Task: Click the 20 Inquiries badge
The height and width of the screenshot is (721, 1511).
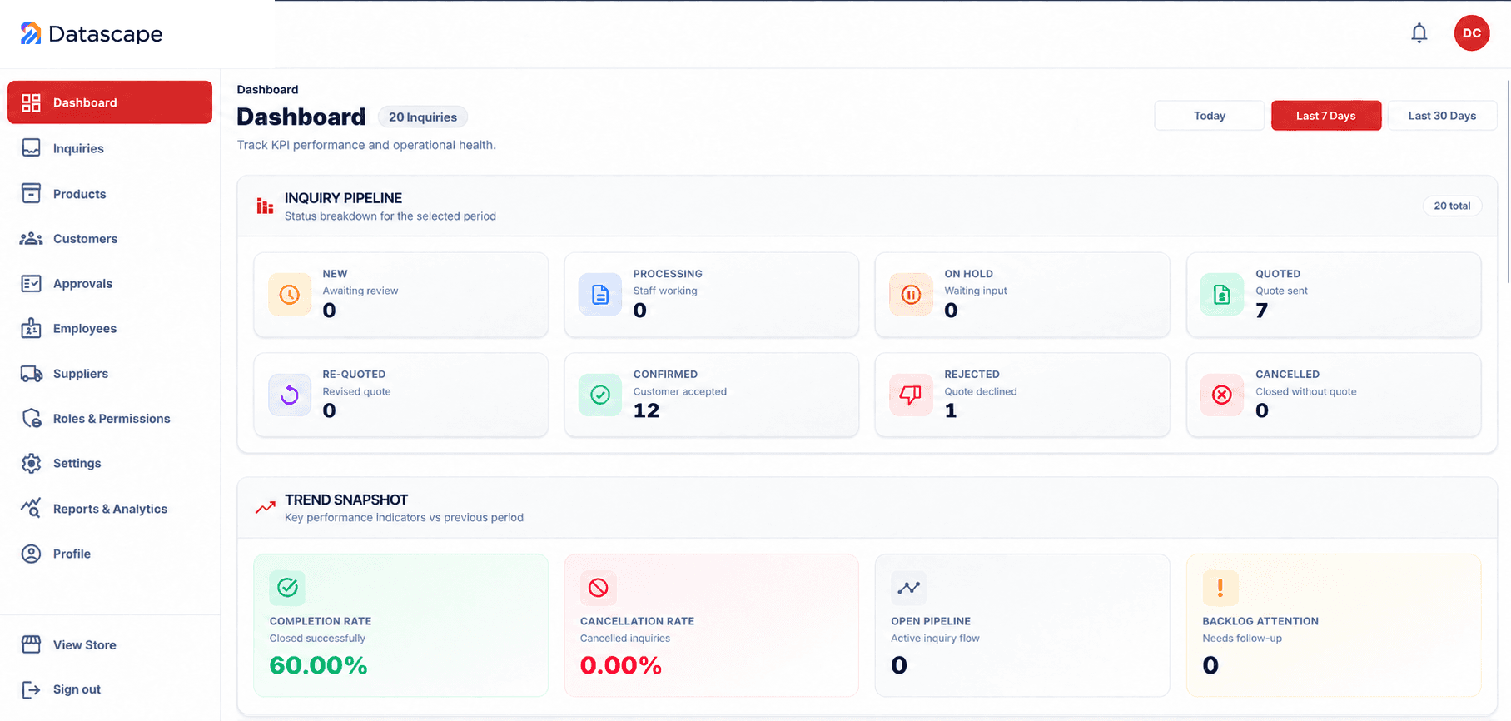Action: coord(423,117)
